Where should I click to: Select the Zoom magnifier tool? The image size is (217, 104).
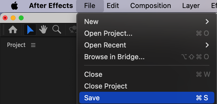point(57,30)
